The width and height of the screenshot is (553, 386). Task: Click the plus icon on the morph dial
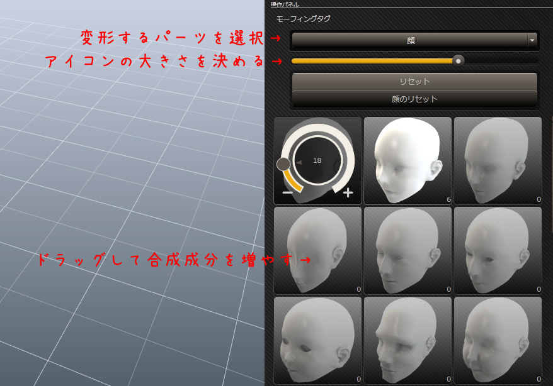click(348, 192)
